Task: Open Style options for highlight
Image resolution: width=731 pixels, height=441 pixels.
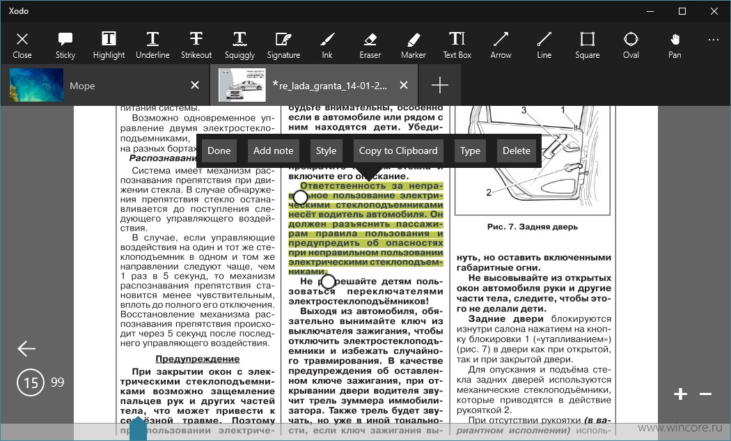Action: [326, 150]
